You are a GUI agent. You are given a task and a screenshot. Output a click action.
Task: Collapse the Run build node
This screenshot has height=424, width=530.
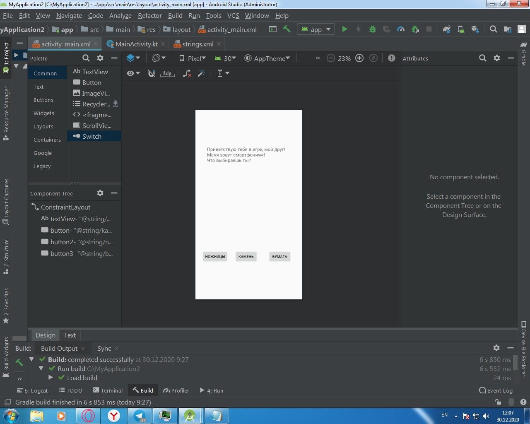pos(41,369)
